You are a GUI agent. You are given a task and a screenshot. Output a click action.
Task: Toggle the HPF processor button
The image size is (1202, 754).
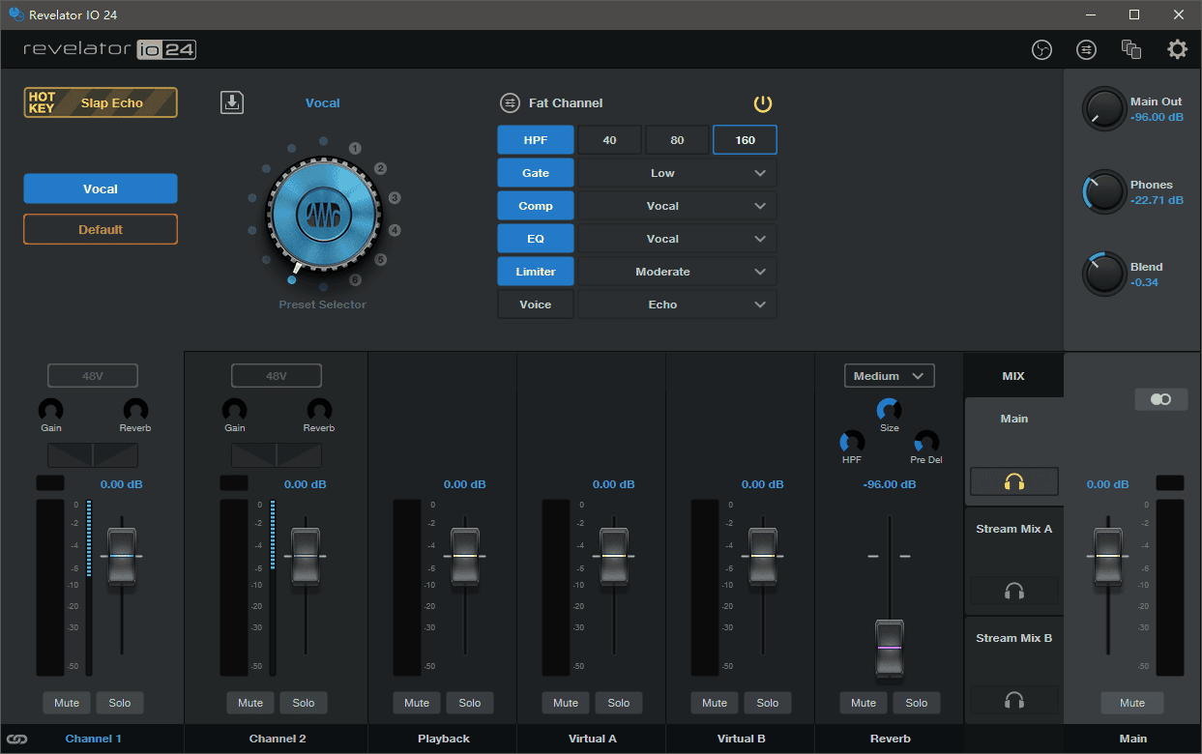[536, 140]
